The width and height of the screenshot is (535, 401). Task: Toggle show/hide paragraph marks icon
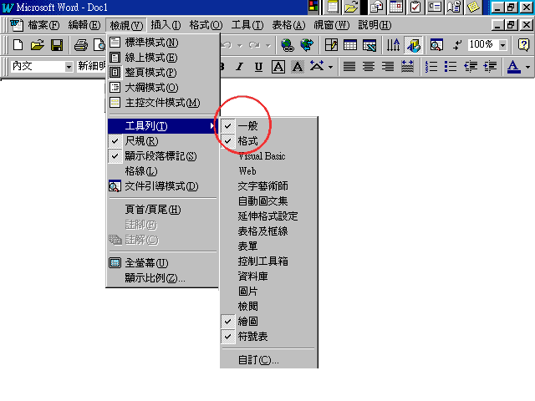pos(457,45)
